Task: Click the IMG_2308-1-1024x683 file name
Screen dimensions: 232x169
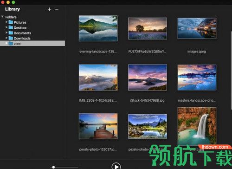Action: (x=98, y=100)
